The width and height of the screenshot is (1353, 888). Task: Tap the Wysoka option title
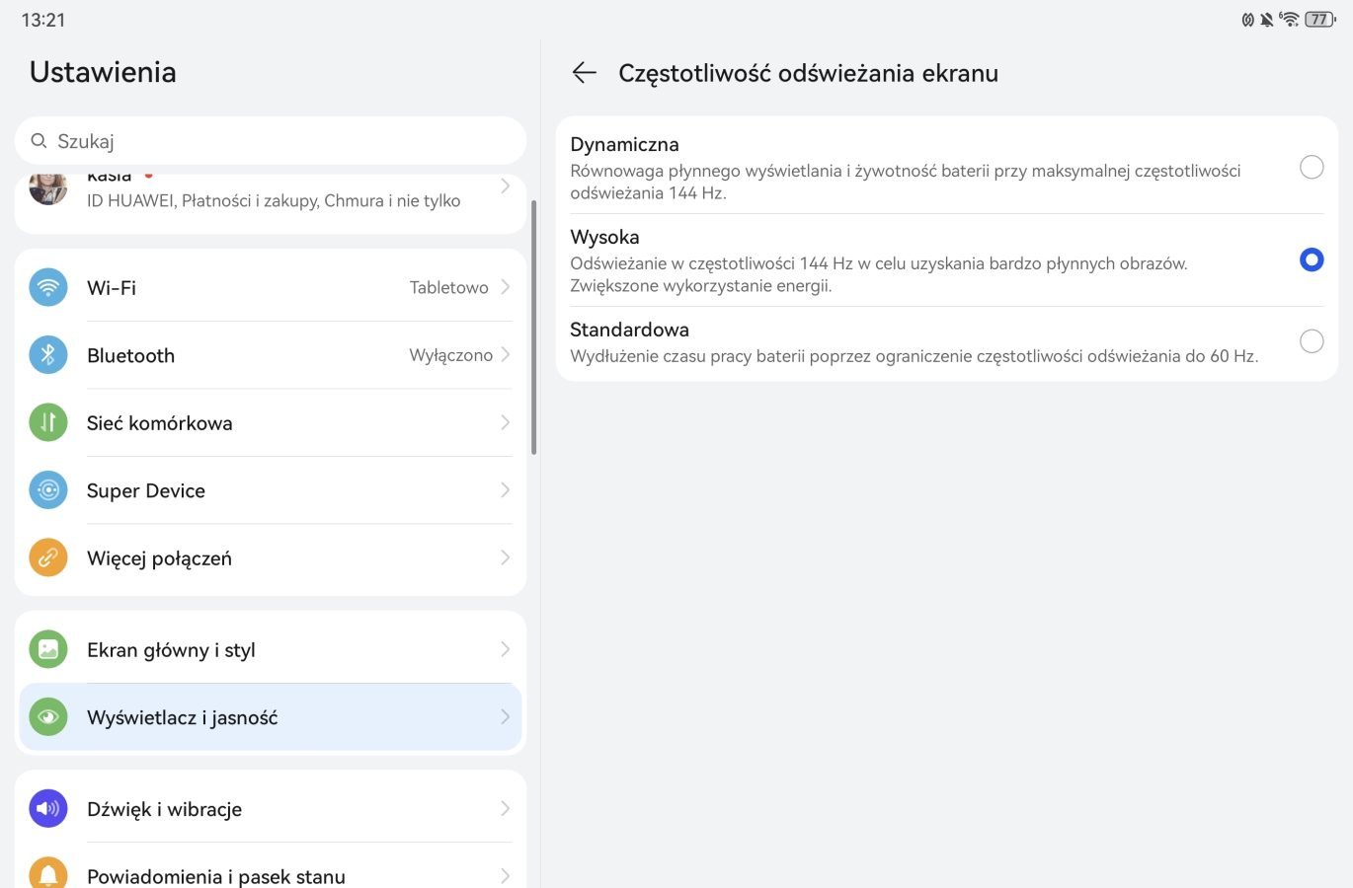(604, 237)
